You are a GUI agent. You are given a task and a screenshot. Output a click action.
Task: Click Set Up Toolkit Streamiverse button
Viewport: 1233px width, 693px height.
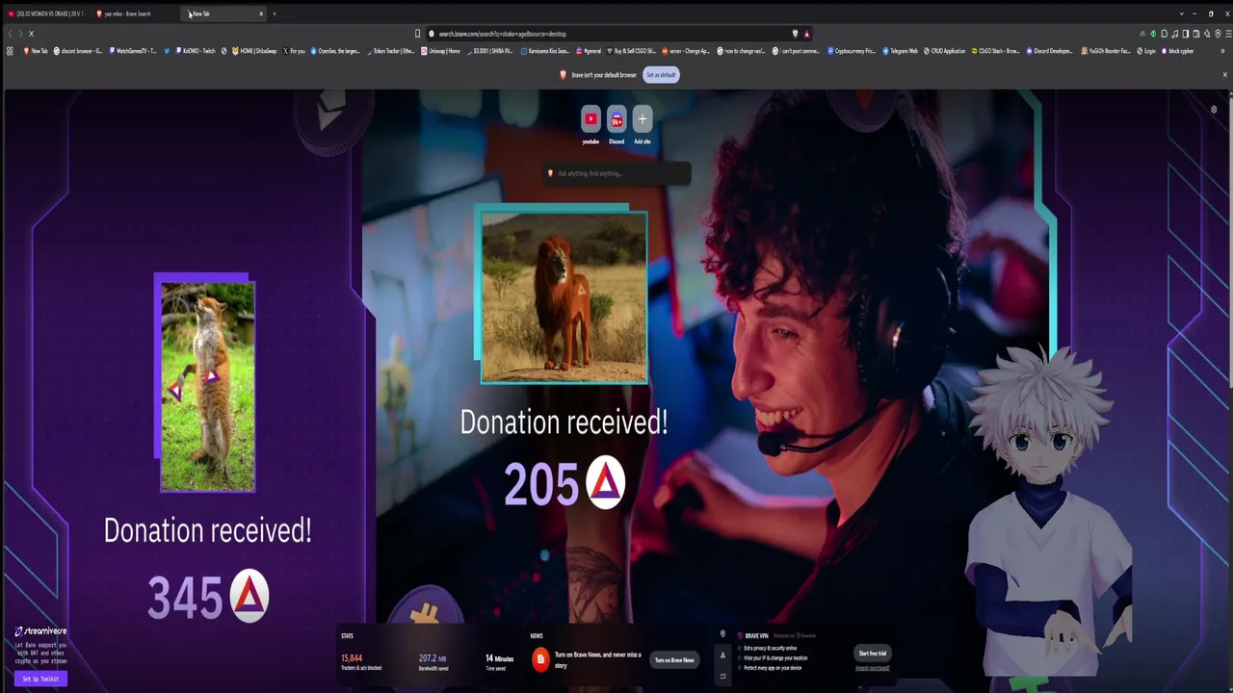pos(40,680)
